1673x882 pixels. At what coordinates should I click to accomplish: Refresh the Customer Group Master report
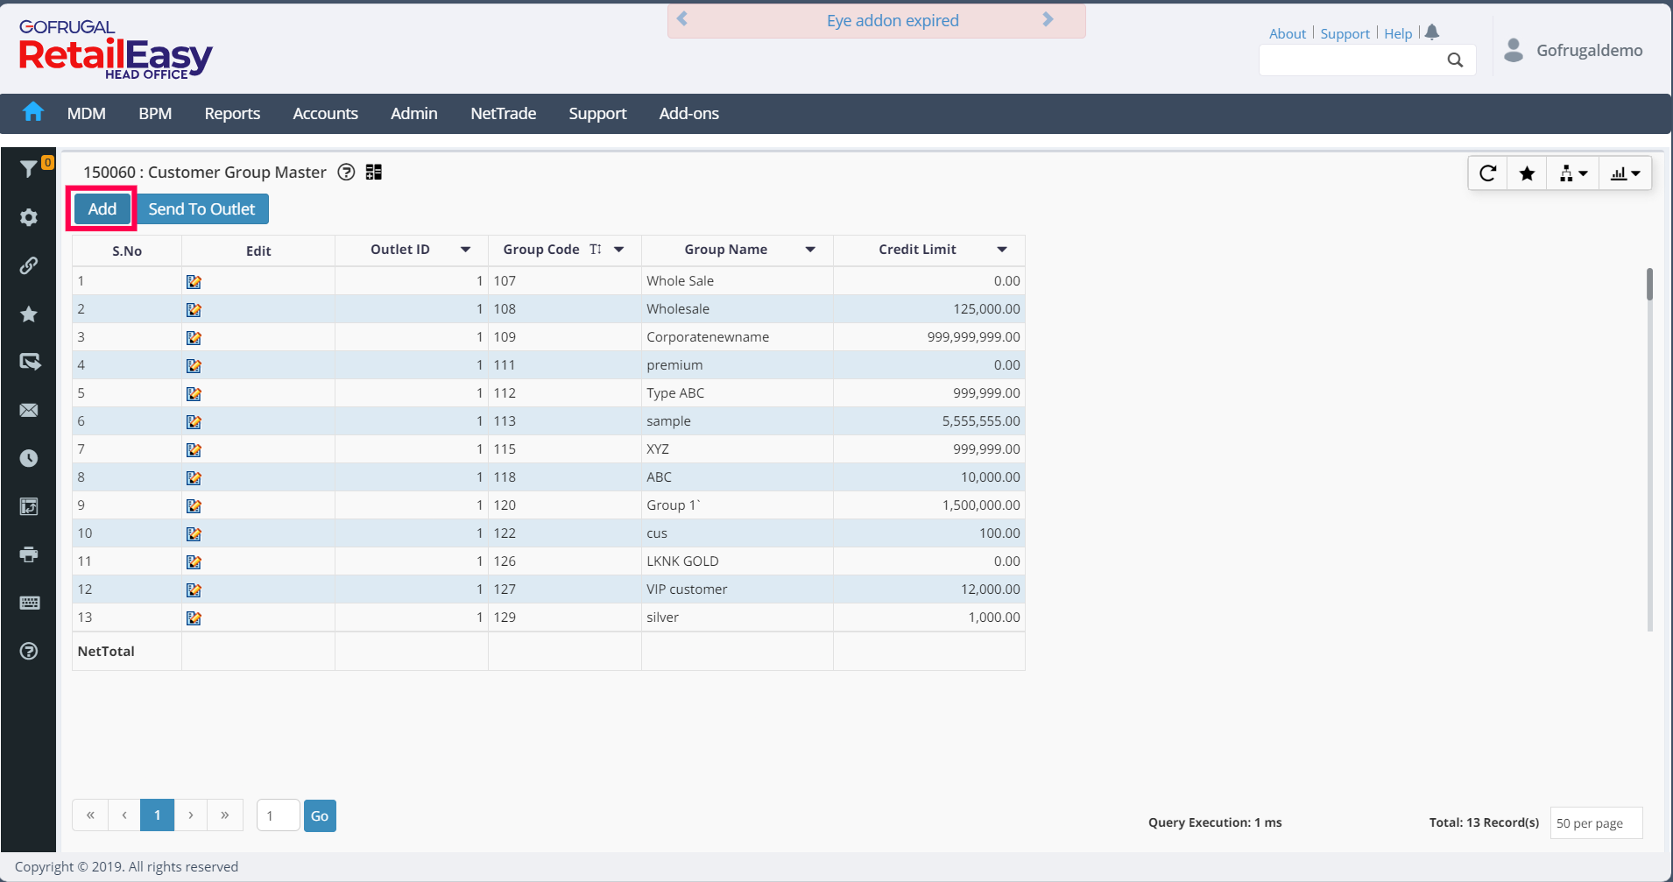point(1487,173)
